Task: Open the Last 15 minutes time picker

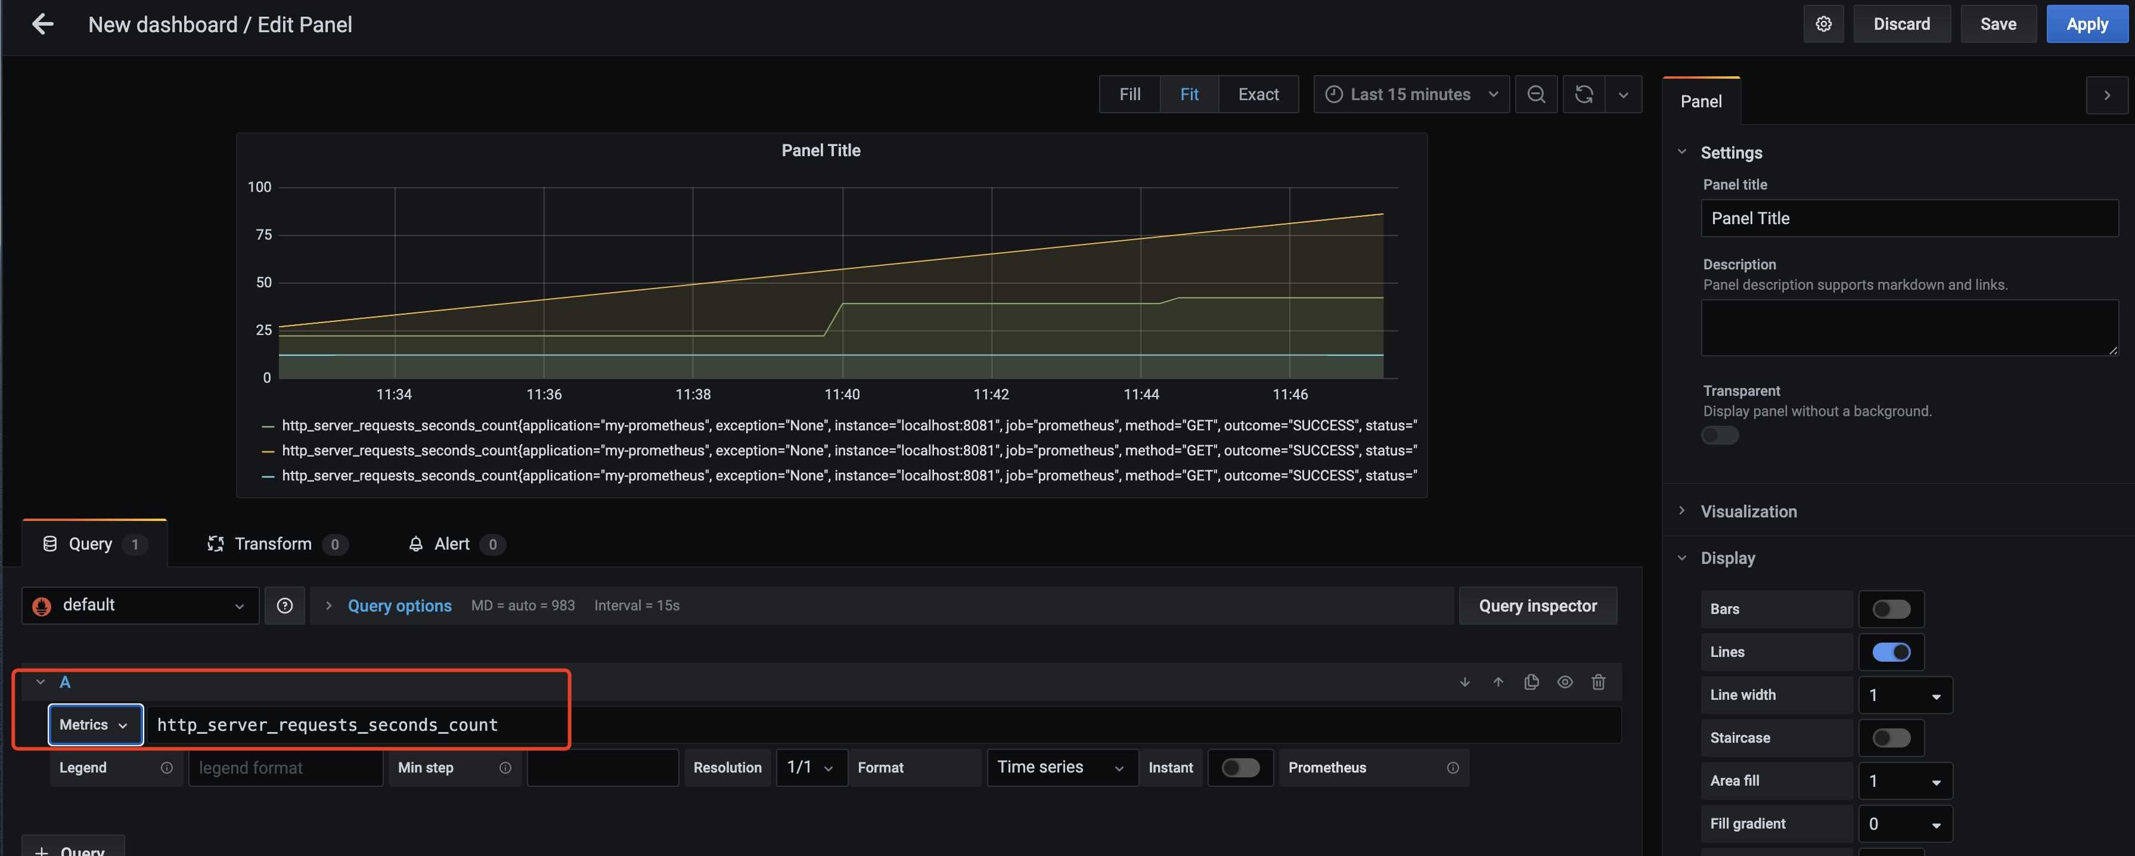Action: pyautogui.click(x=1411, y=94)
